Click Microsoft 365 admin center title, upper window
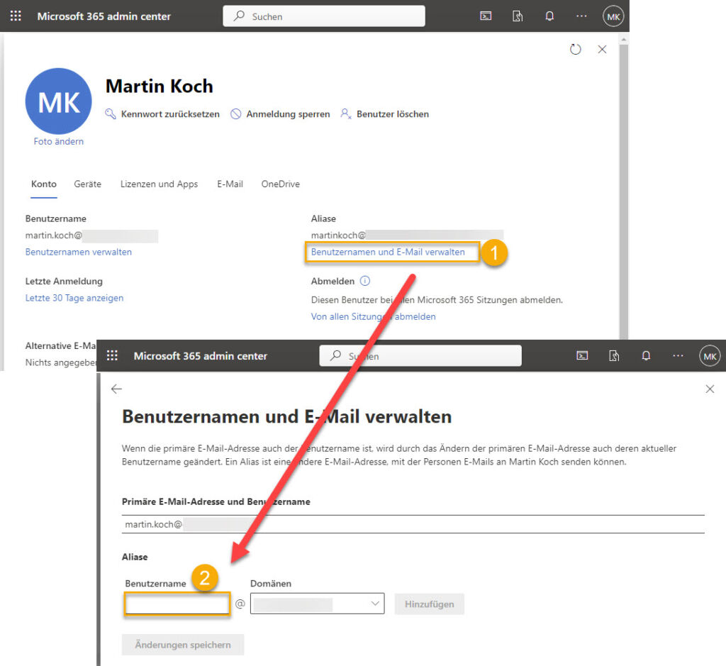 [104, 16]
